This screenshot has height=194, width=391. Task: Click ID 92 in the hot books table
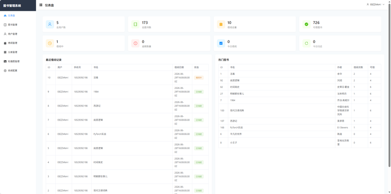(x=221, y=81)
